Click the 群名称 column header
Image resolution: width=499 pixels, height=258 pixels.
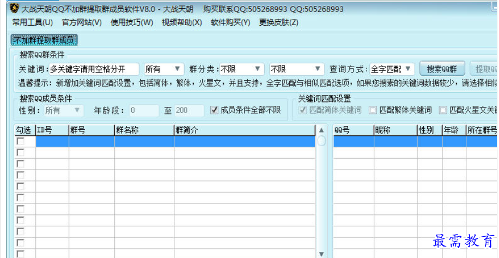tap(144, 130)
